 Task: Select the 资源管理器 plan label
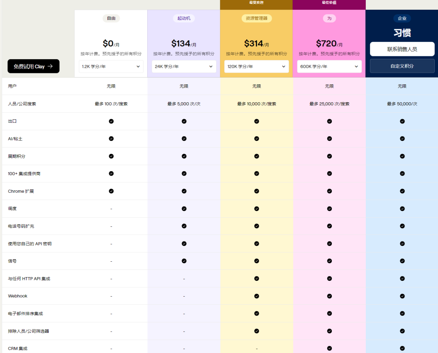(x=257, y=18)
